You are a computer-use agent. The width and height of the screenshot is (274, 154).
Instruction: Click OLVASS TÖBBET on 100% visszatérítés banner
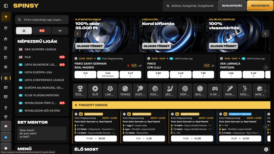pos(223,46)
